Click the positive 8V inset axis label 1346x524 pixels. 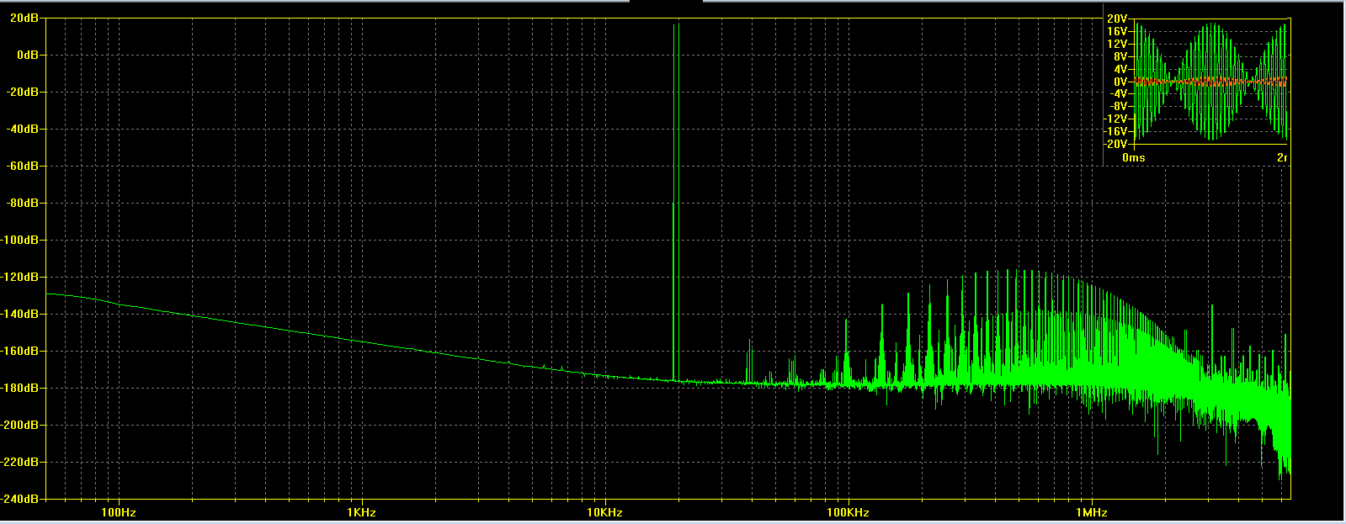tap(1120, 56)
